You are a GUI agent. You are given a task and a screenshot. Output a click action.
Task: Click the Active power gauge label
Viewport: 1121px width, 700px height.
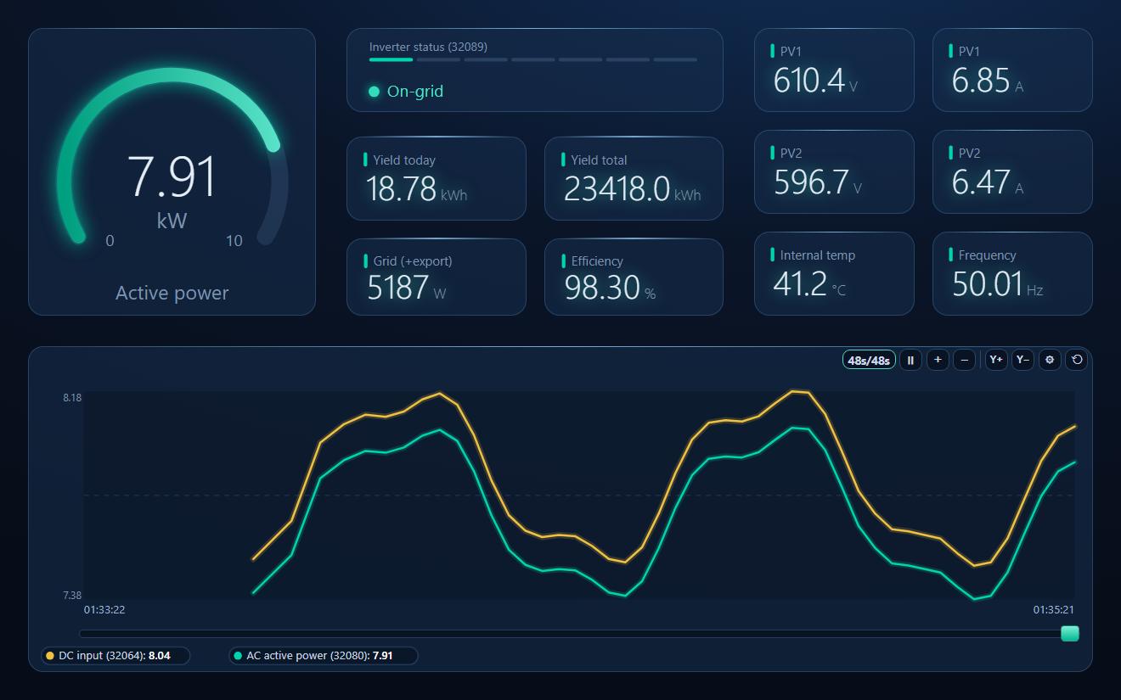click(172, 294)
